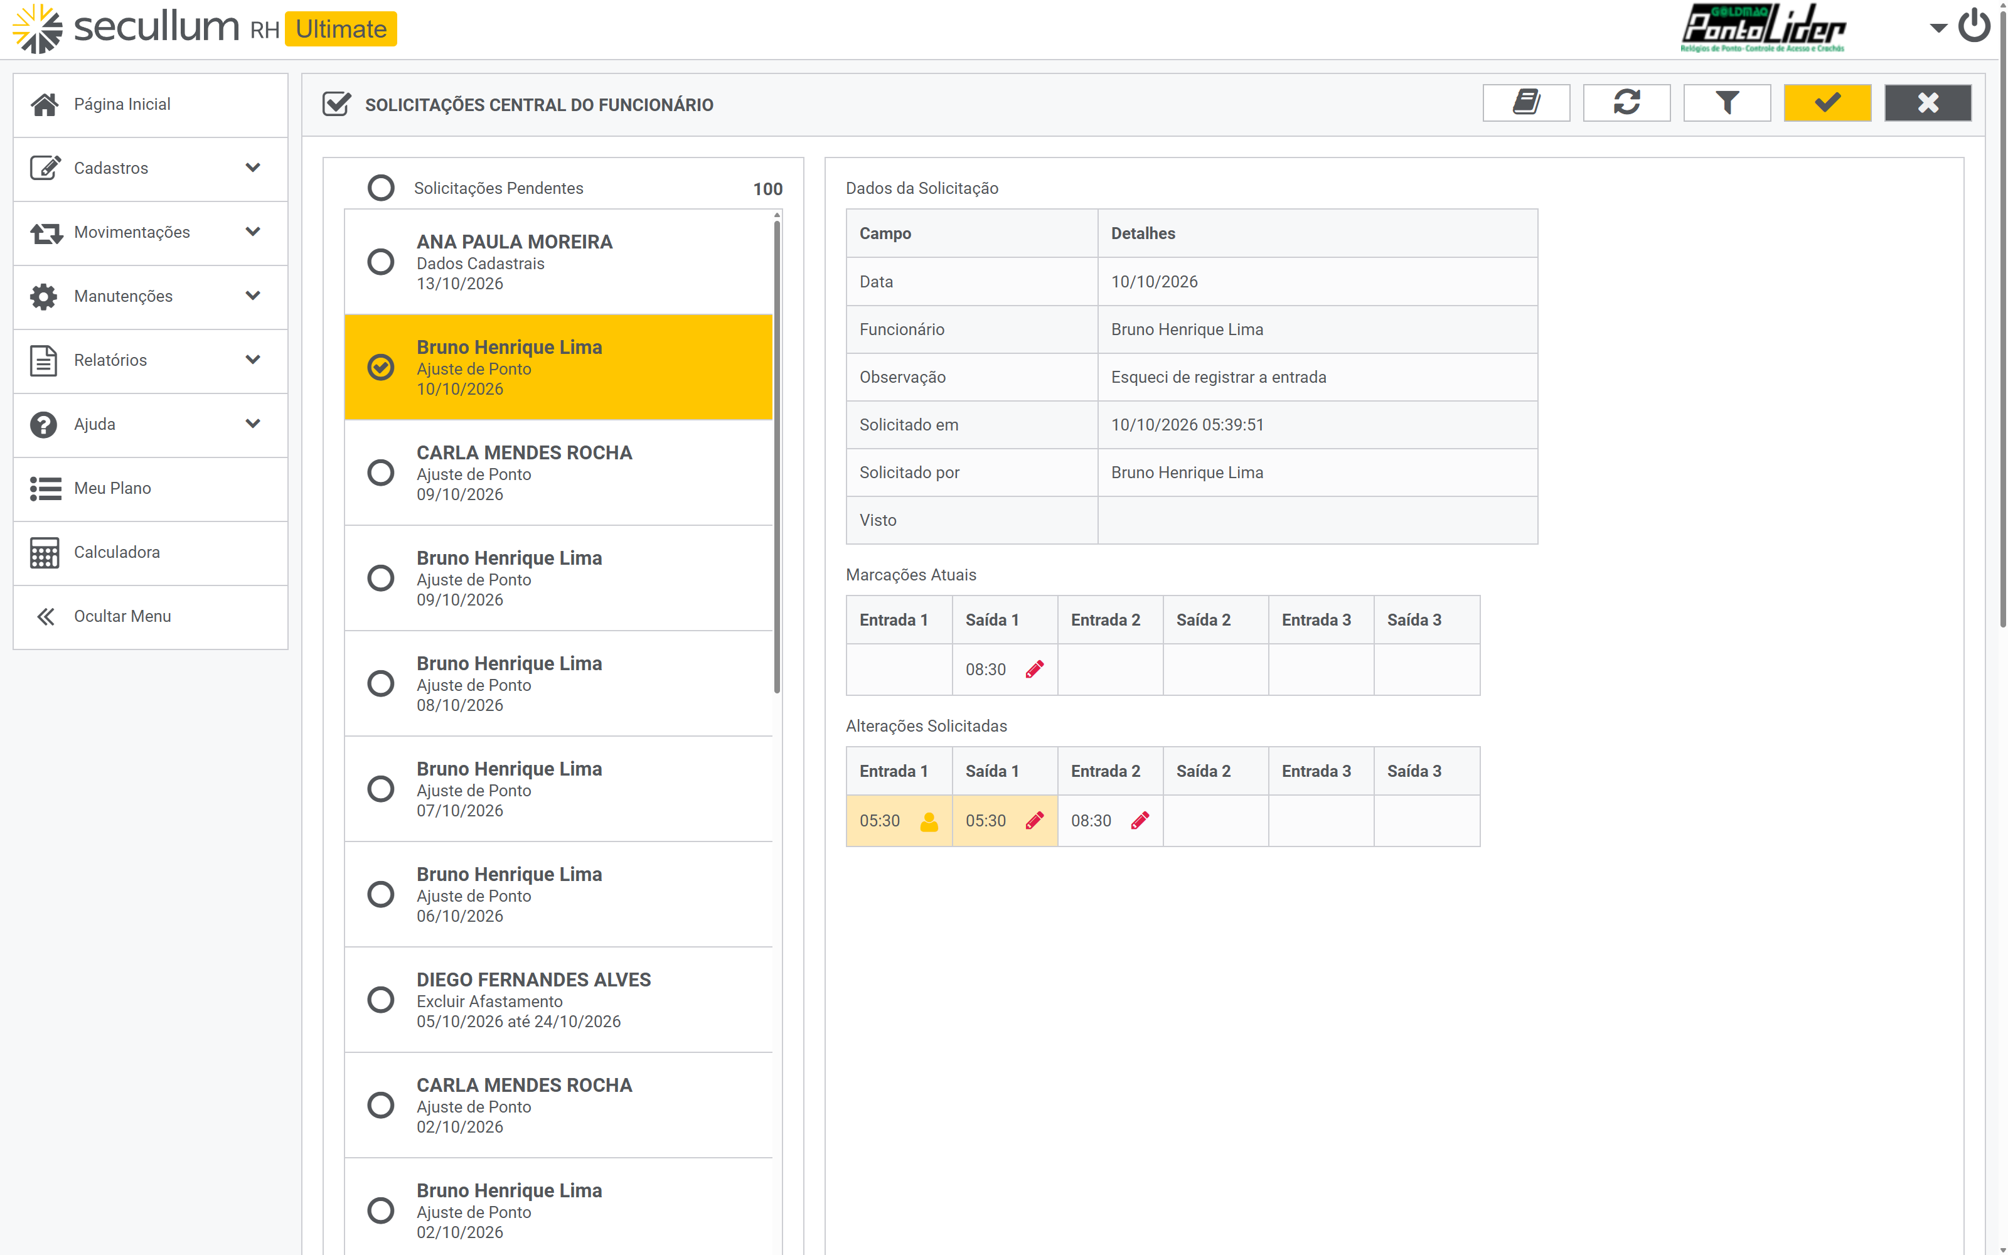Open Meu Plano menu item
2008x1255 pixels.
tap(150, 489)
